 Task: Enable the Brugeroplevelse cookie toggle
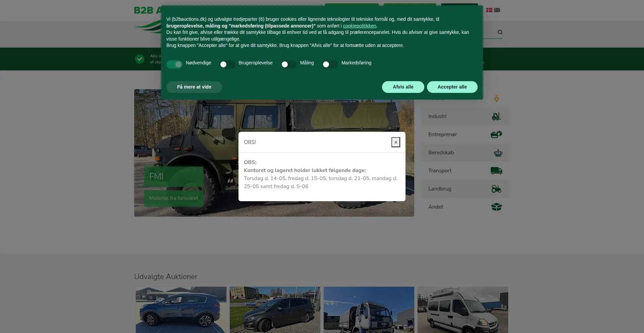coord(227,64)
